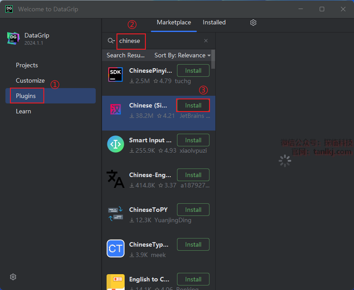Click the 'Search Resu...' header label
This screenshot has height=290, width=354.
126,55
